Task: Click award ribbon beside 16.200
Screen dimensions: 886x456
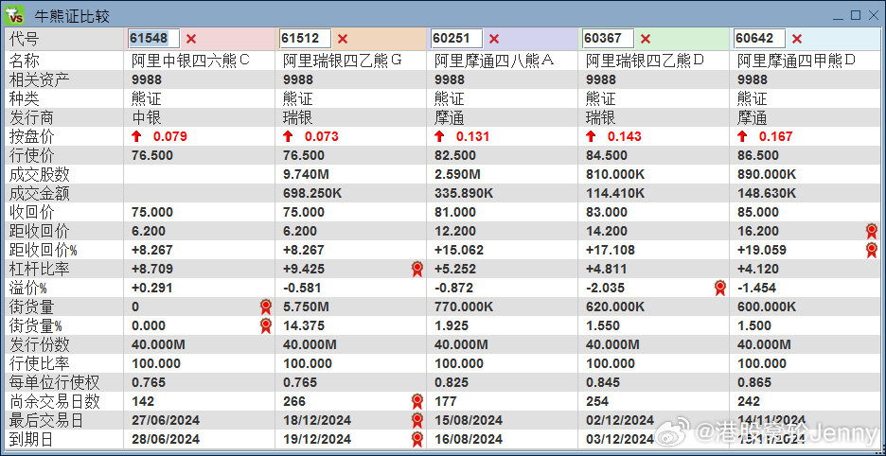Action: (871, 231)
